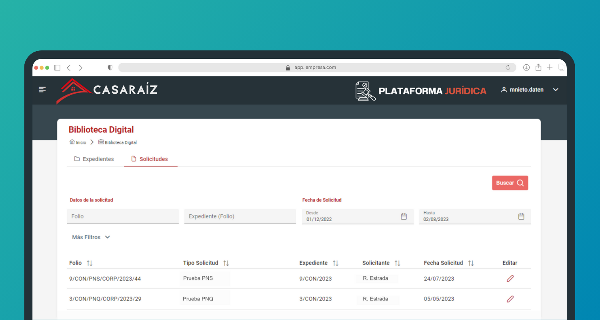The image size is (600, 320).
Task: Sort table by Tipo Solicitud arrows
Action: tap(226, 263)
